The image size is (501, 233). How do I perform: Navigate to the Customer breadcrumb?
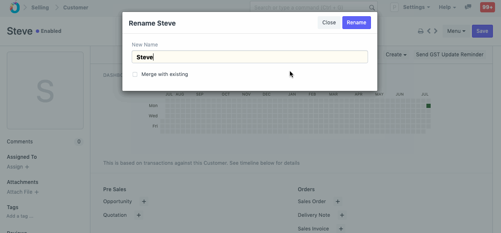point(76,7)
